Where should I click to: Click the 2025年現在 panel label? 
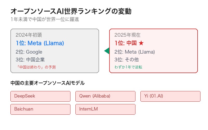(127, 35)
